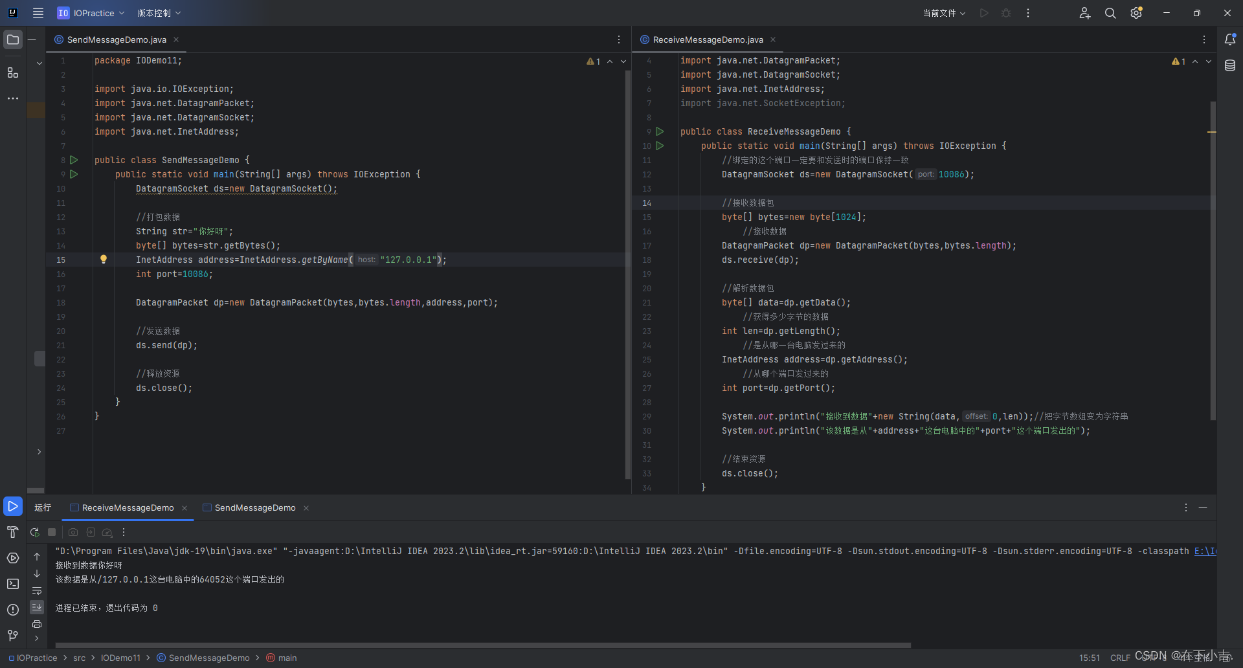Open the Services tool window
Viewport: 1243px width, 668px height.
(13, 558)
